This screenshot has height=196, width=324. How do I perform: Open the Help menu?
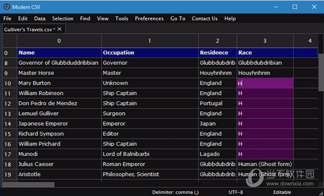point(230,18)
